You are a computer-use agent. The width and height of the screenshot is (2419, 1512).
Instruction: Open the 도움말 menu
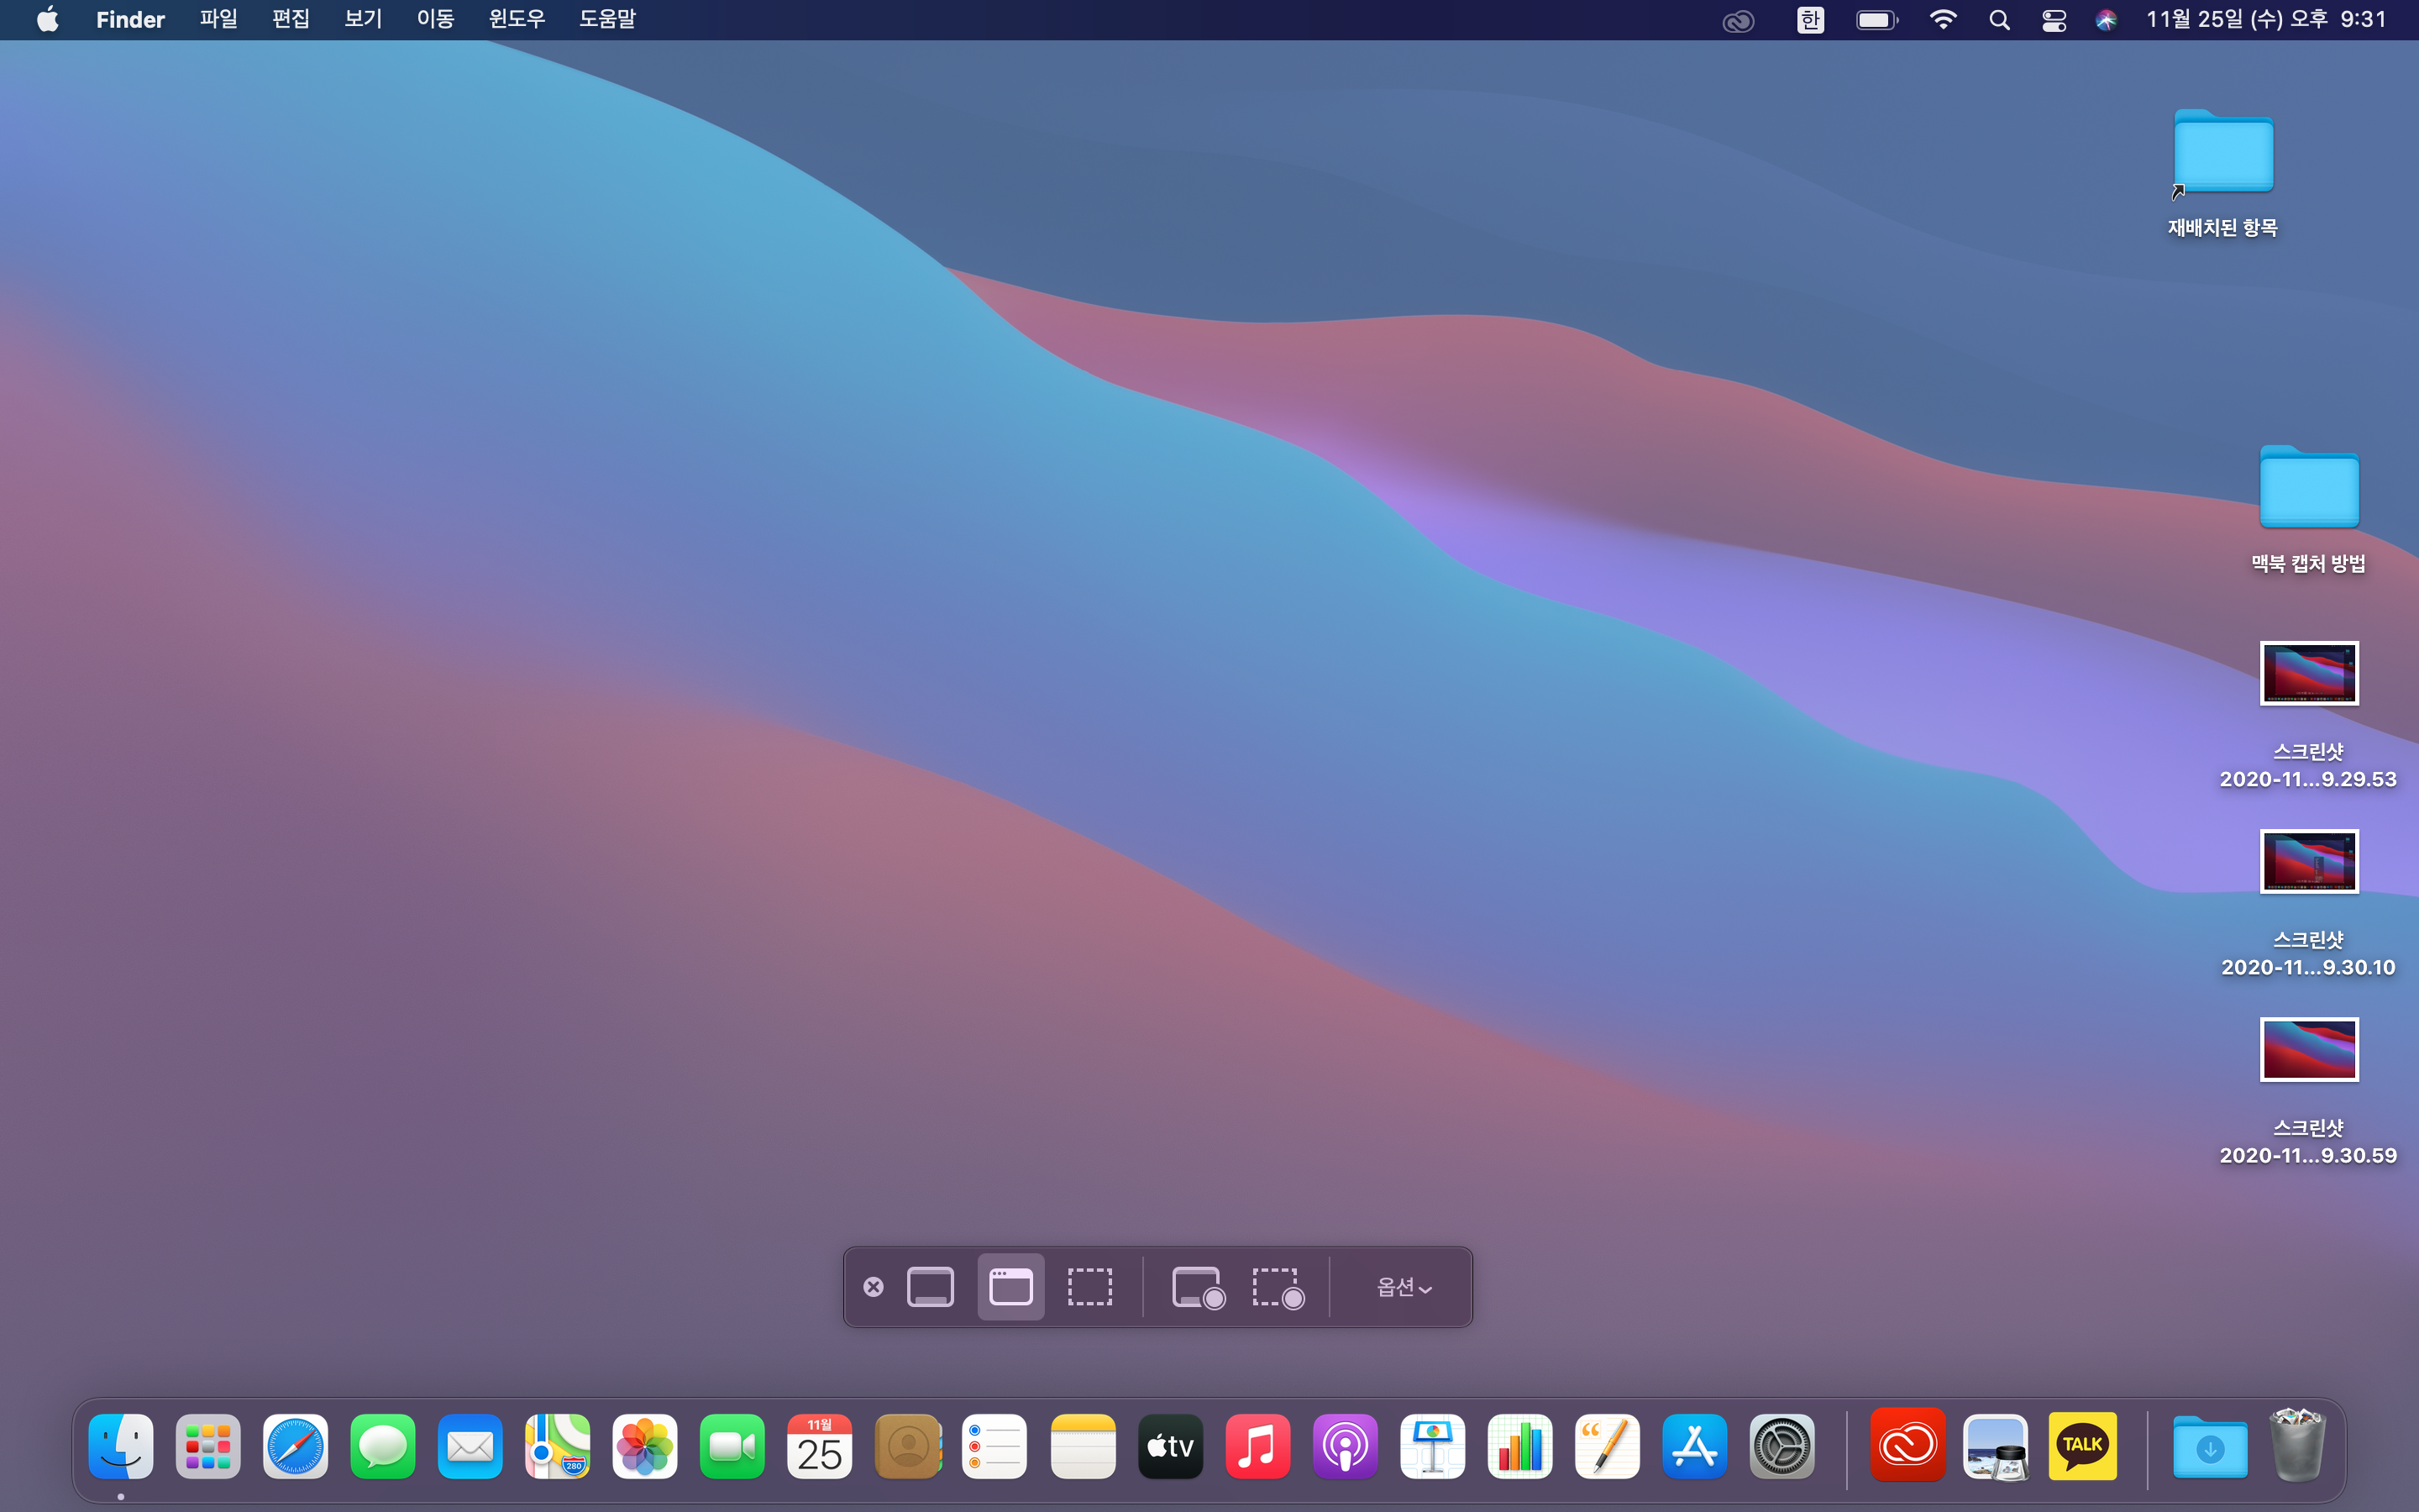pyautogui.click(x=606, y=19)
